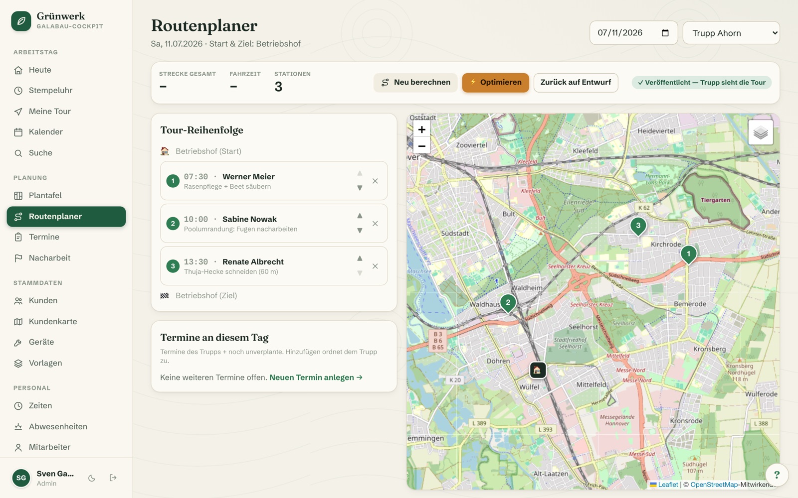798x498 pixels.
Task: Click map marker number 3
Action: tap(638, 226)
